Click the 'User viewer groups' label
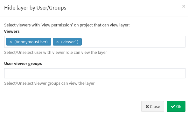Image resolution: width=188 pixels, height=115 pixels. point(23,63)
